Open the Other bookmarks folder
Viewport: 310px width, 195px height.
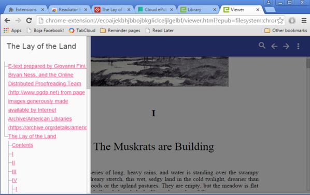tap(286, 31)
